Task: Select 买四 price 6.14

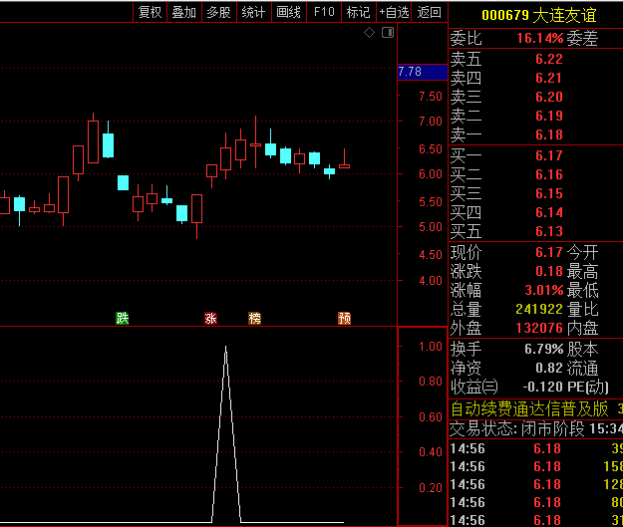Action: click(549, 212)
